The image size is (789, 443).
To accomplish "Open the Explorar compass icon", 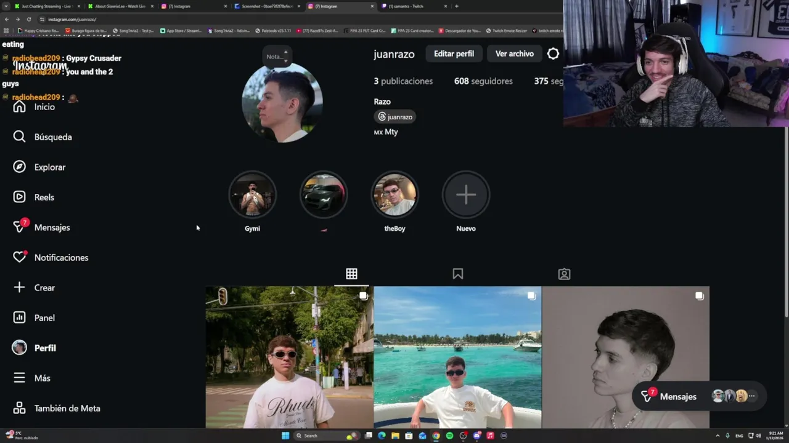I will (x=19, y=167).
